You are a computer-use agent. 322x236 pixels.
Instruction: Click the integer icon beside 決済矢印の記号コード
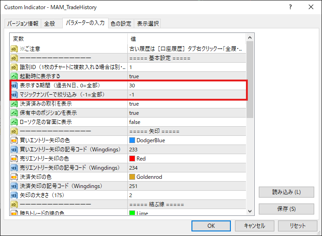[14, 186]
